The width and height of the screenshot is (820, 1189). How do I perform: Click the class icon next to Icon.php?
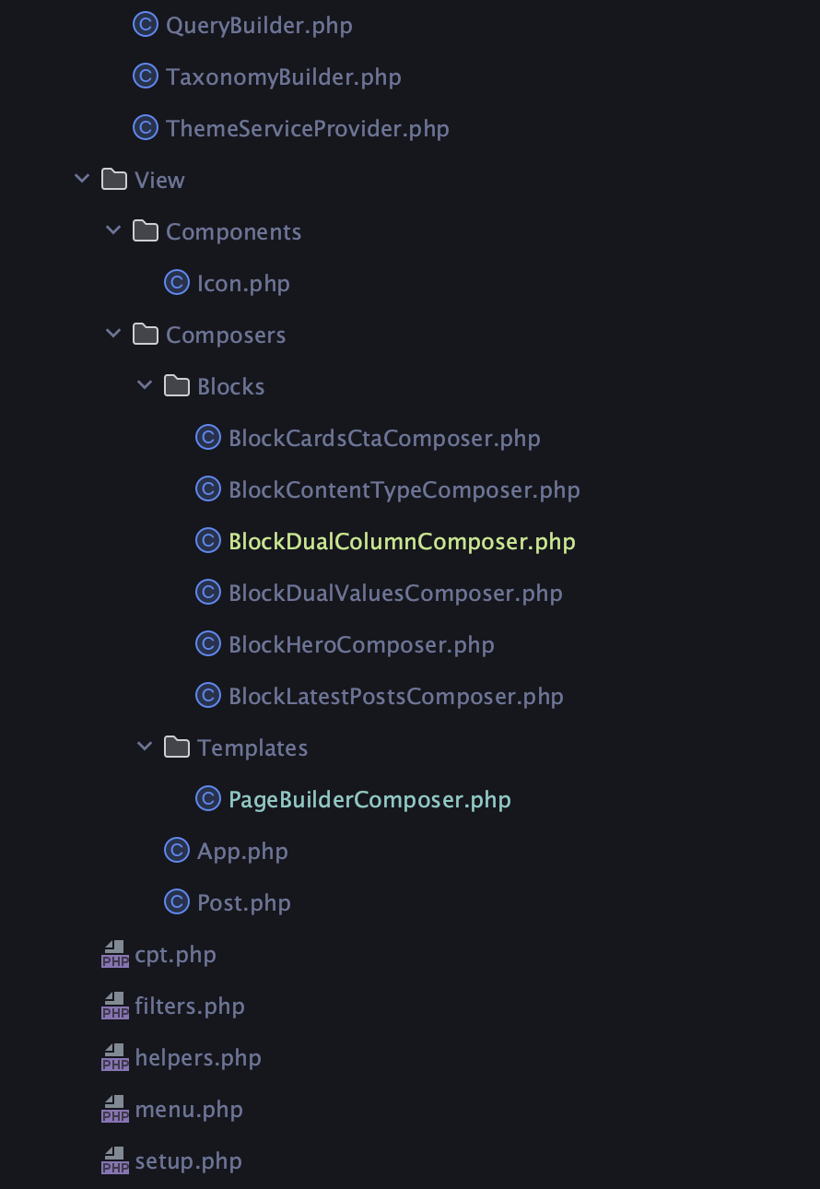click(x=177, y=283)
